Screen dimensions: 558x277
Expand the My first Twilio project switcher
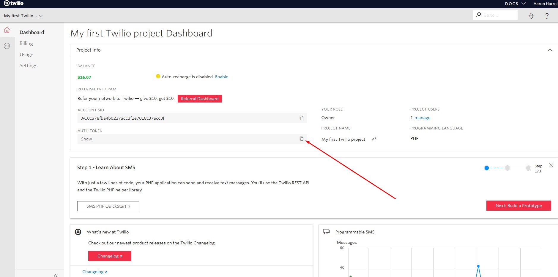[23, 16]
